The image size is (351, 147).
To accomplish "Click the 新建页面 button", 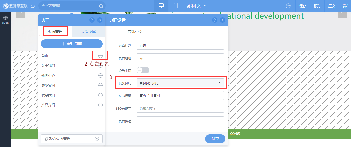I will [x=72, y=44].
